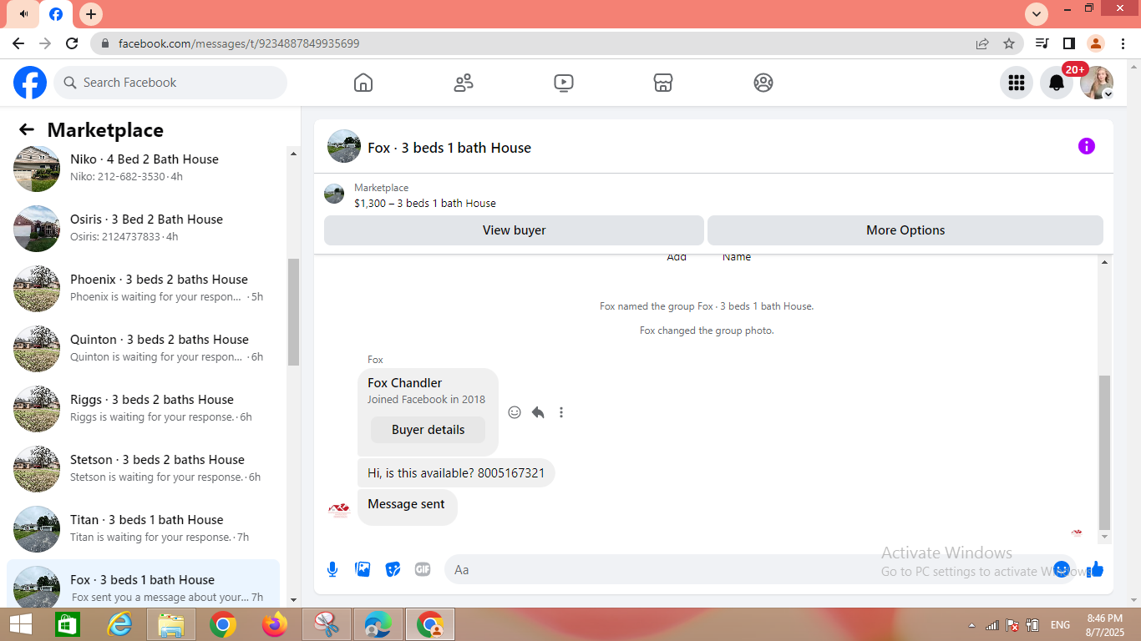The image size is (1141, 641).
Task: Bookmark this page with the star icon
Action: coord(1009,43)
